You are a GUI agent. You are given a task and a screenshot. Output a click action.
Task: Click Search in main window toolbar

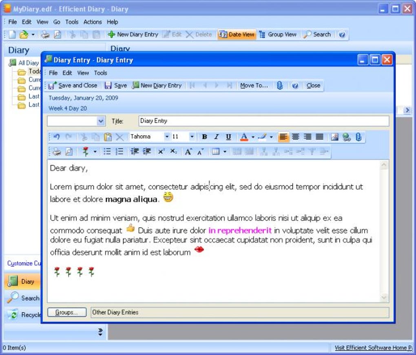pyautogui.click(x=317, y=35)
